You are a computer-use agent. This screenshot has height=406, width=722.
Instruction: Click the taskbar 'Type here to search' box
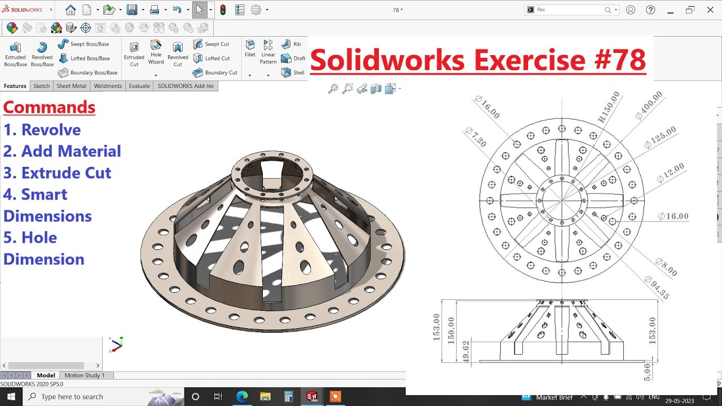click(103, 396)
